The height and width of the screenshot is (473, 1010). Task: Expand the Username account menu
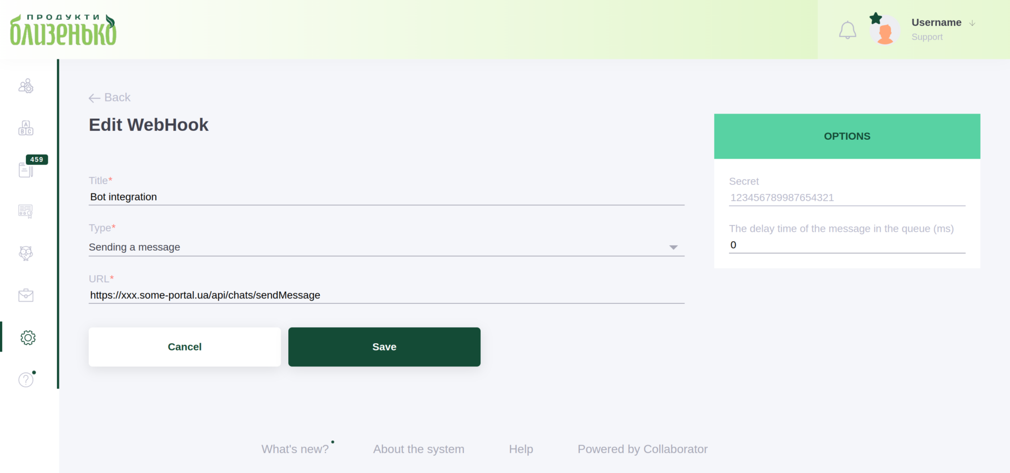[x=943, y=22]
